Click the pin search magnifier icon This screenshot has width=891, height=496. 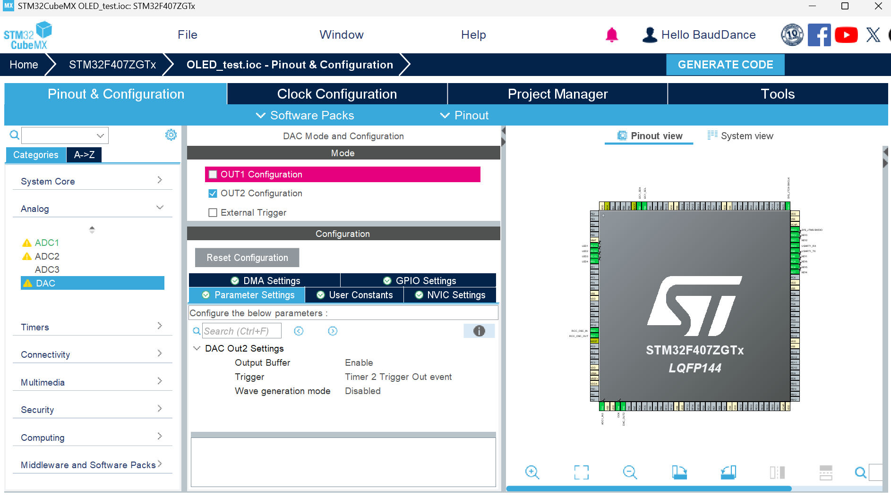(861, 472)
